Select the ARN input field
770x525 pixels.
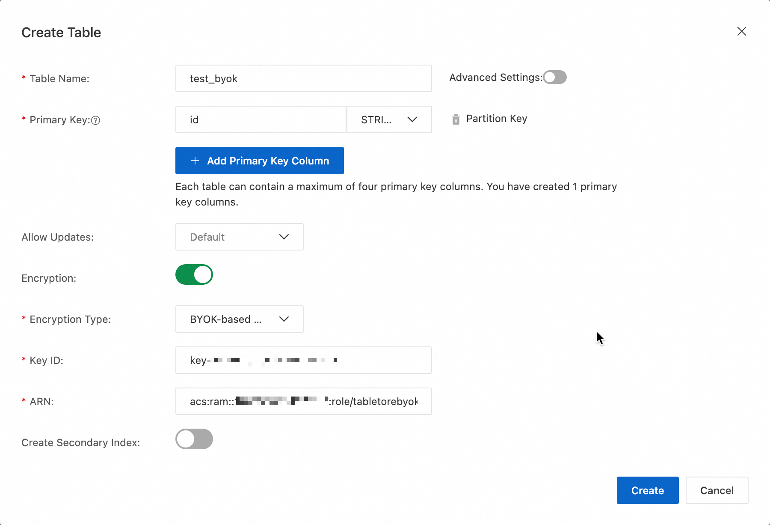[x=303, y=401]
